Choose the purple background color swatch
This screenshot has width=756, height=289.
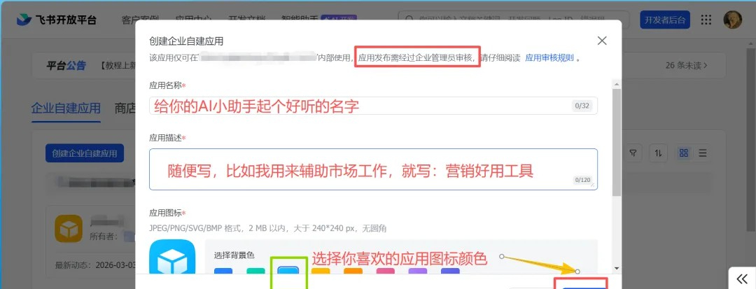pyautogui.click(x=417, y=272)
